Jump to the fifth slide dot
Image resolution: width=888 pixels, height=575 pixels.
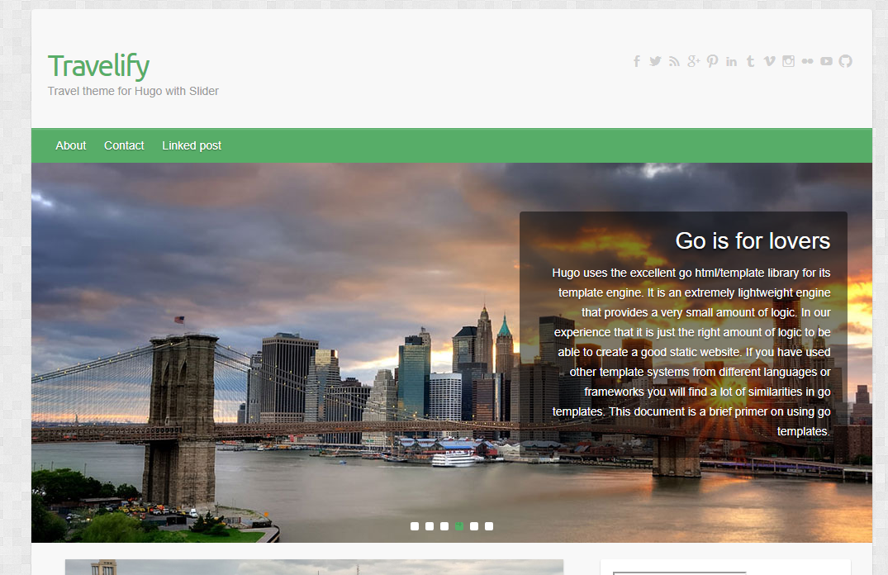(x=474, y=526)
